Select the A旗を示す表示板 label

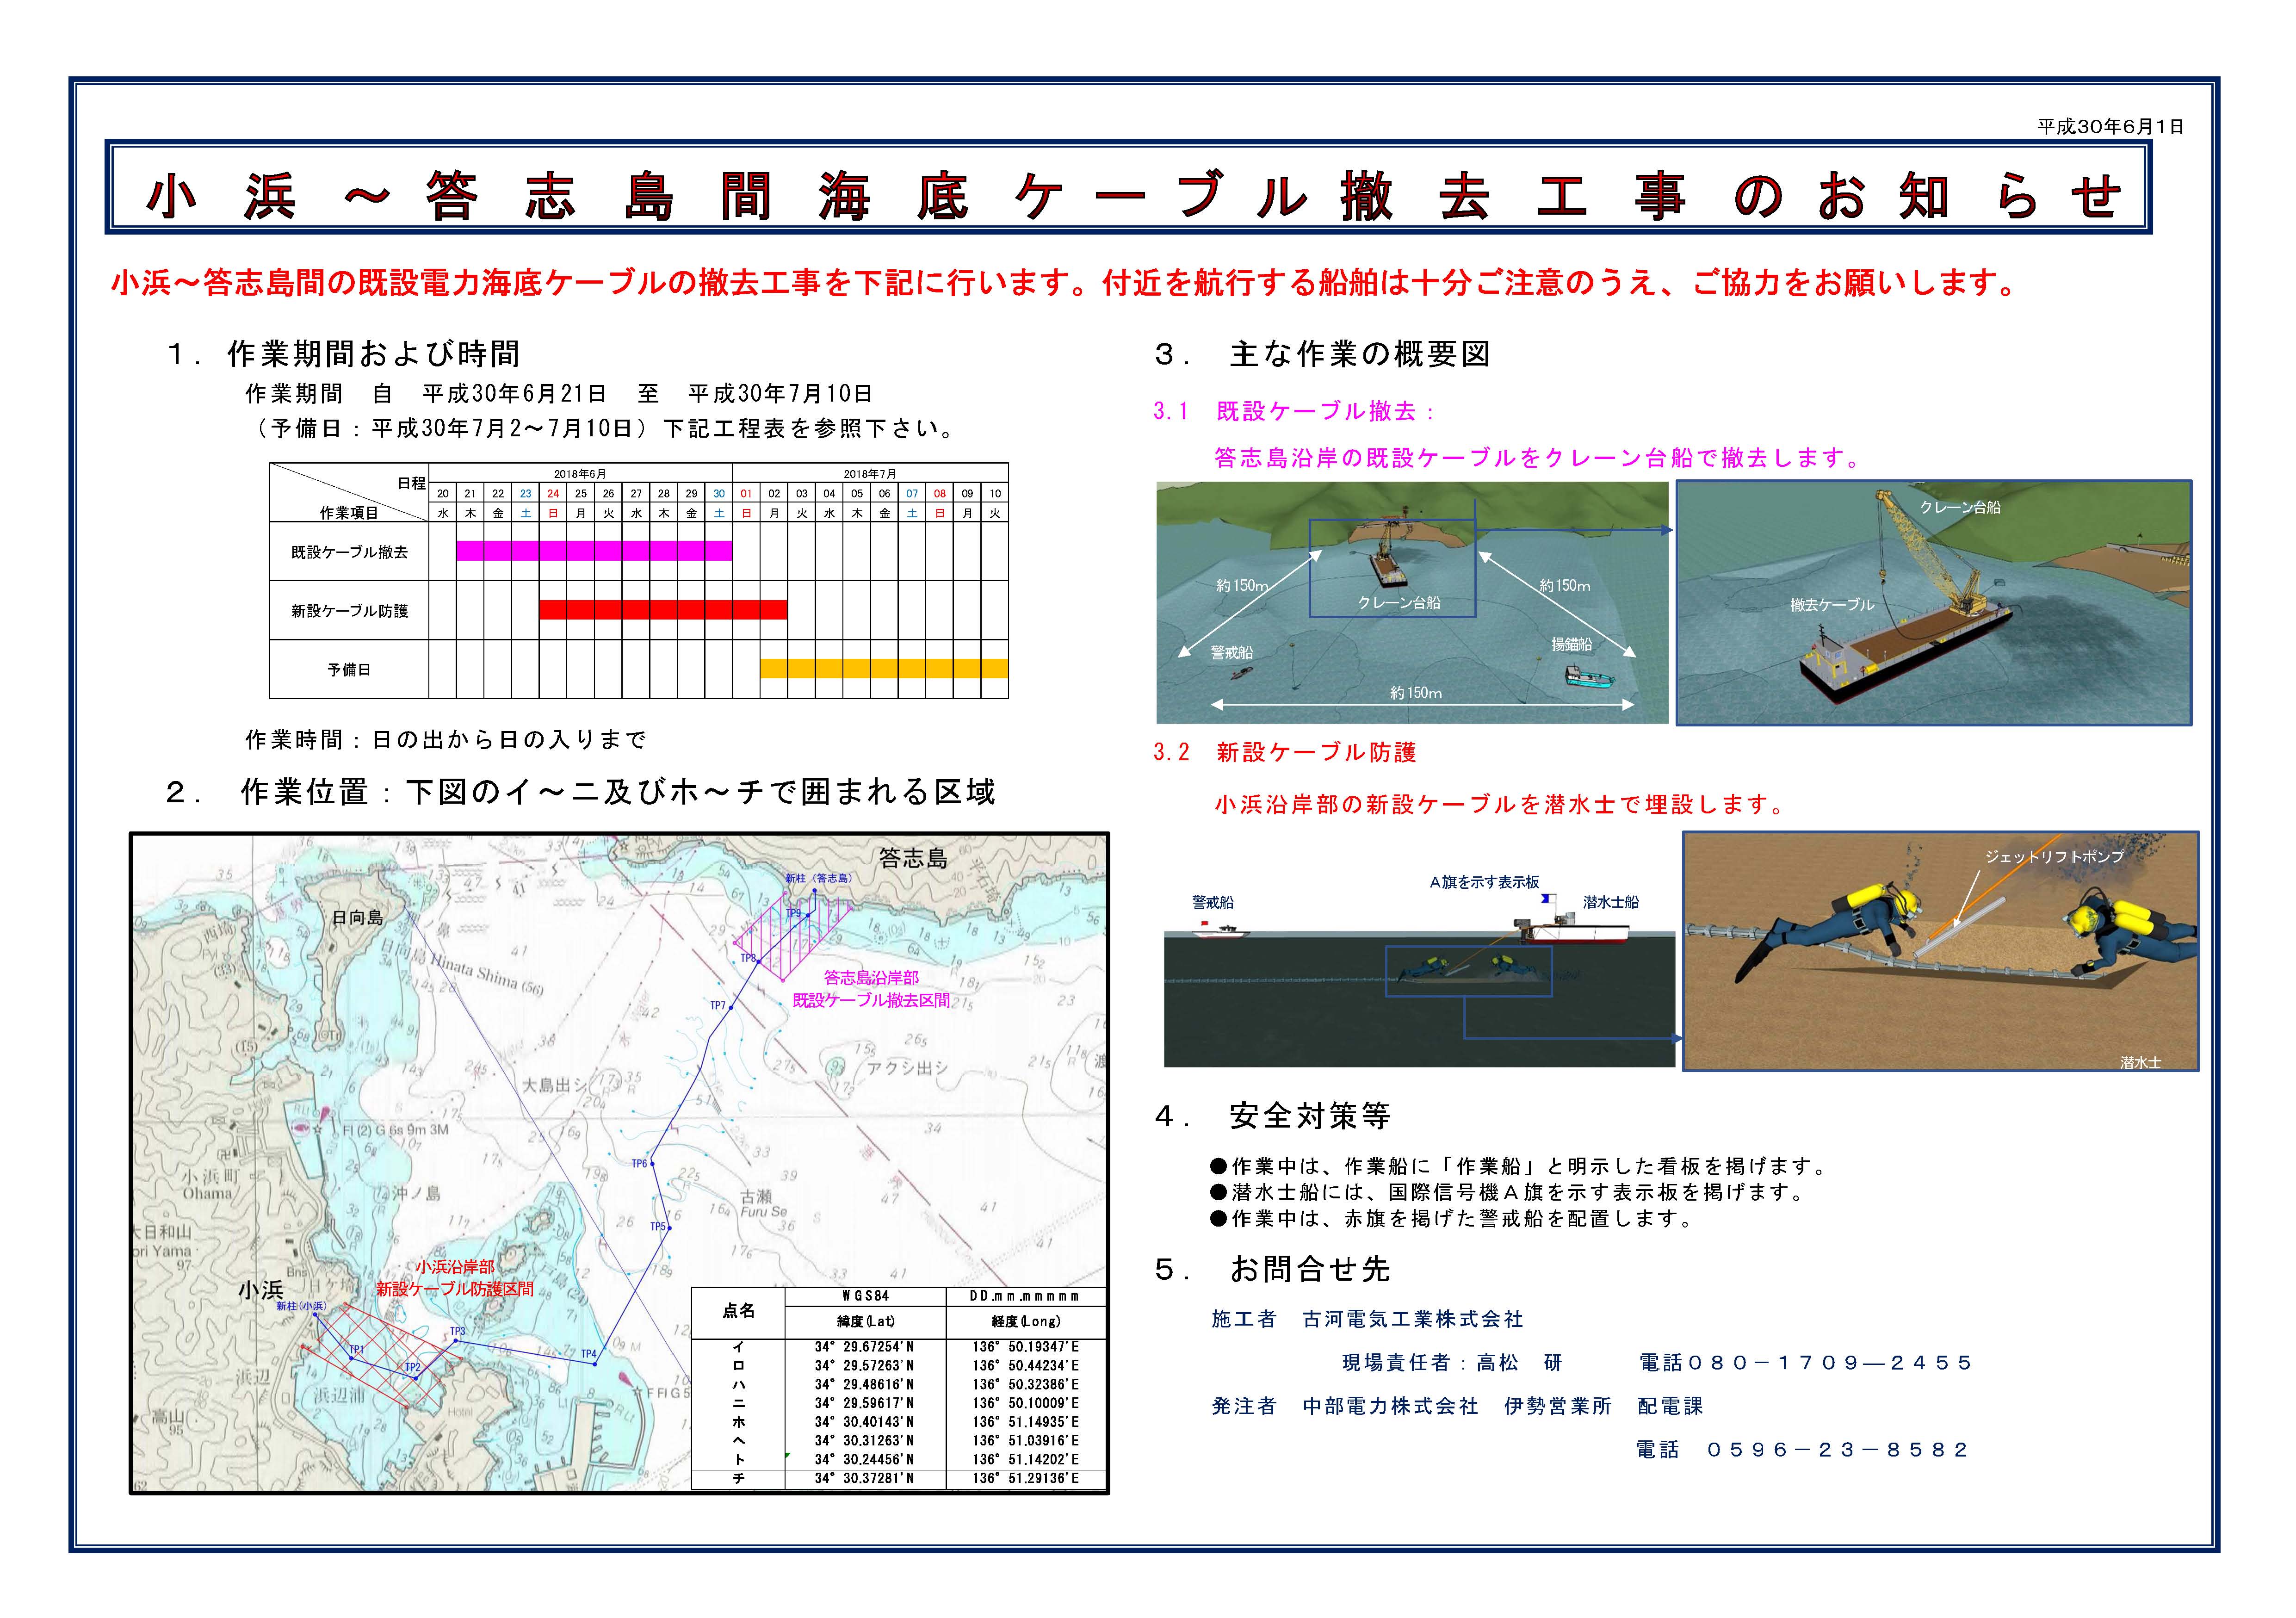(x=1484, y=882)
